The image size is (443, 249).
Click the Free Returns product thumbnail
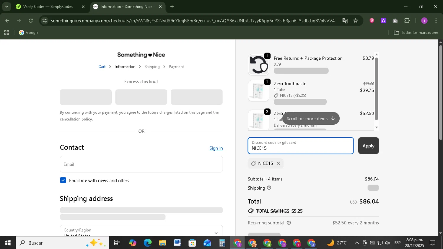click(258, 65)
